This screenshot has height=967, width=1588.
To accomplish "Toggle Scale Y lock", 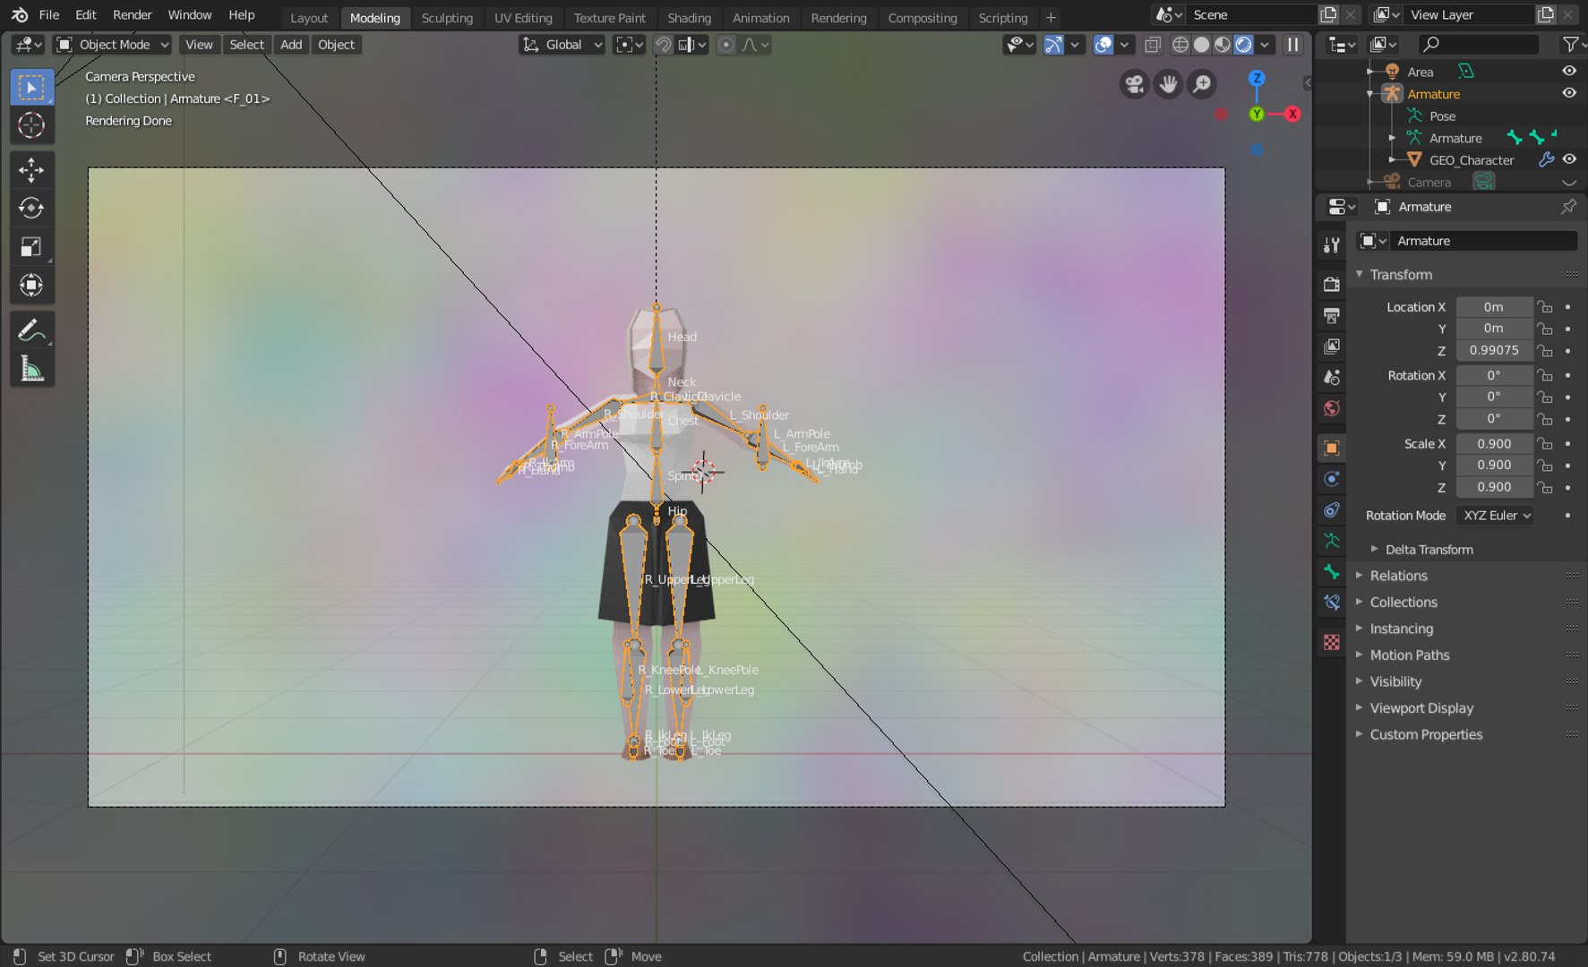I will click(x=1545, y=466).
